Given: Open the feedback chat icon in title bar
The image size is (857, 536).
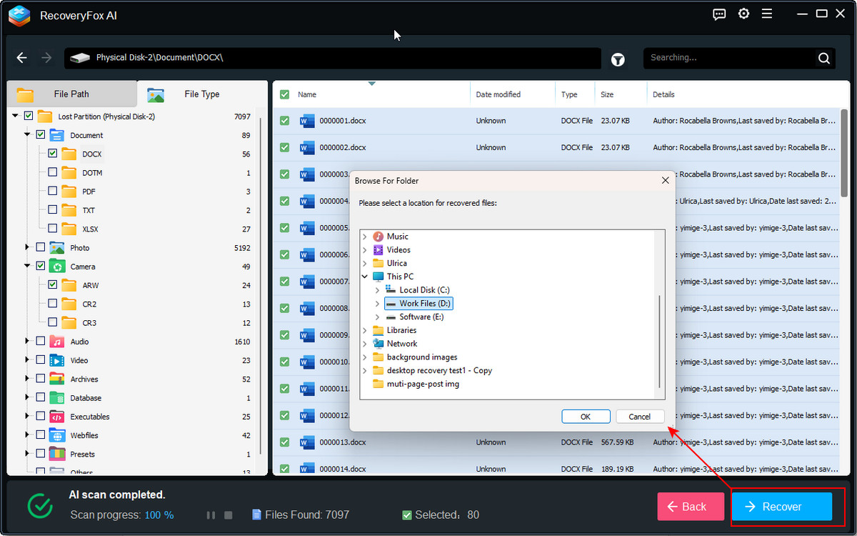Looking at the screenshot, I should 719,14.
